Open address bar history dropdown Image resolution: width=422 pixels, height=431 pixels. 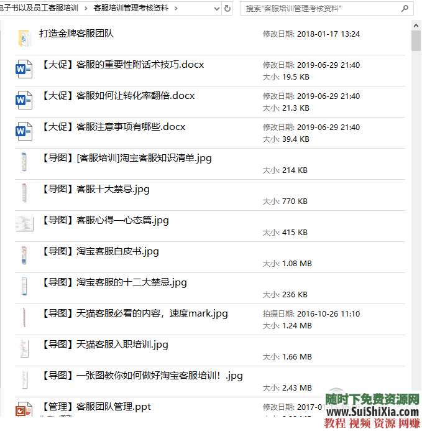(217, 9)
